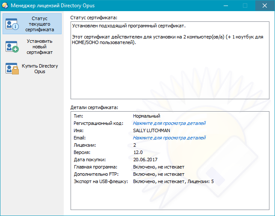Click the 'Статус сертификата:' heading
Screen dimensions: 275x216
point(94,18)
